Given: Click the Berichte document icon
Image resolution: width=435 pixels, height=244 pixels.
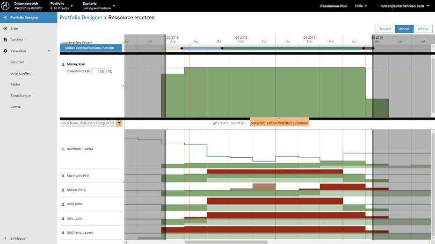Looking at the screenshot, I should point(5,40).
